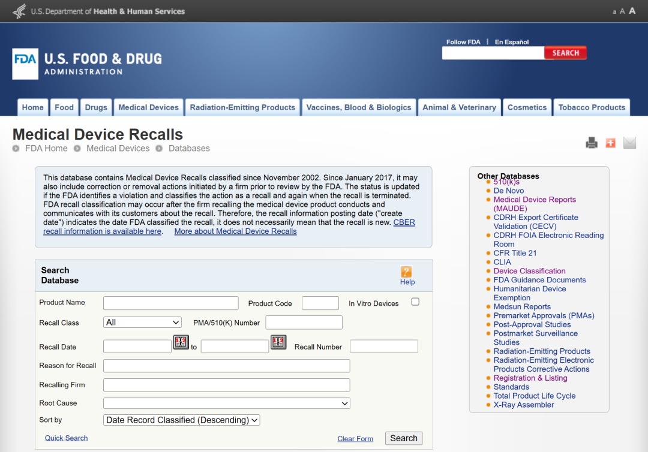Open Total Product Life Cycle link
Screen dimensions: 648x452
535,396
